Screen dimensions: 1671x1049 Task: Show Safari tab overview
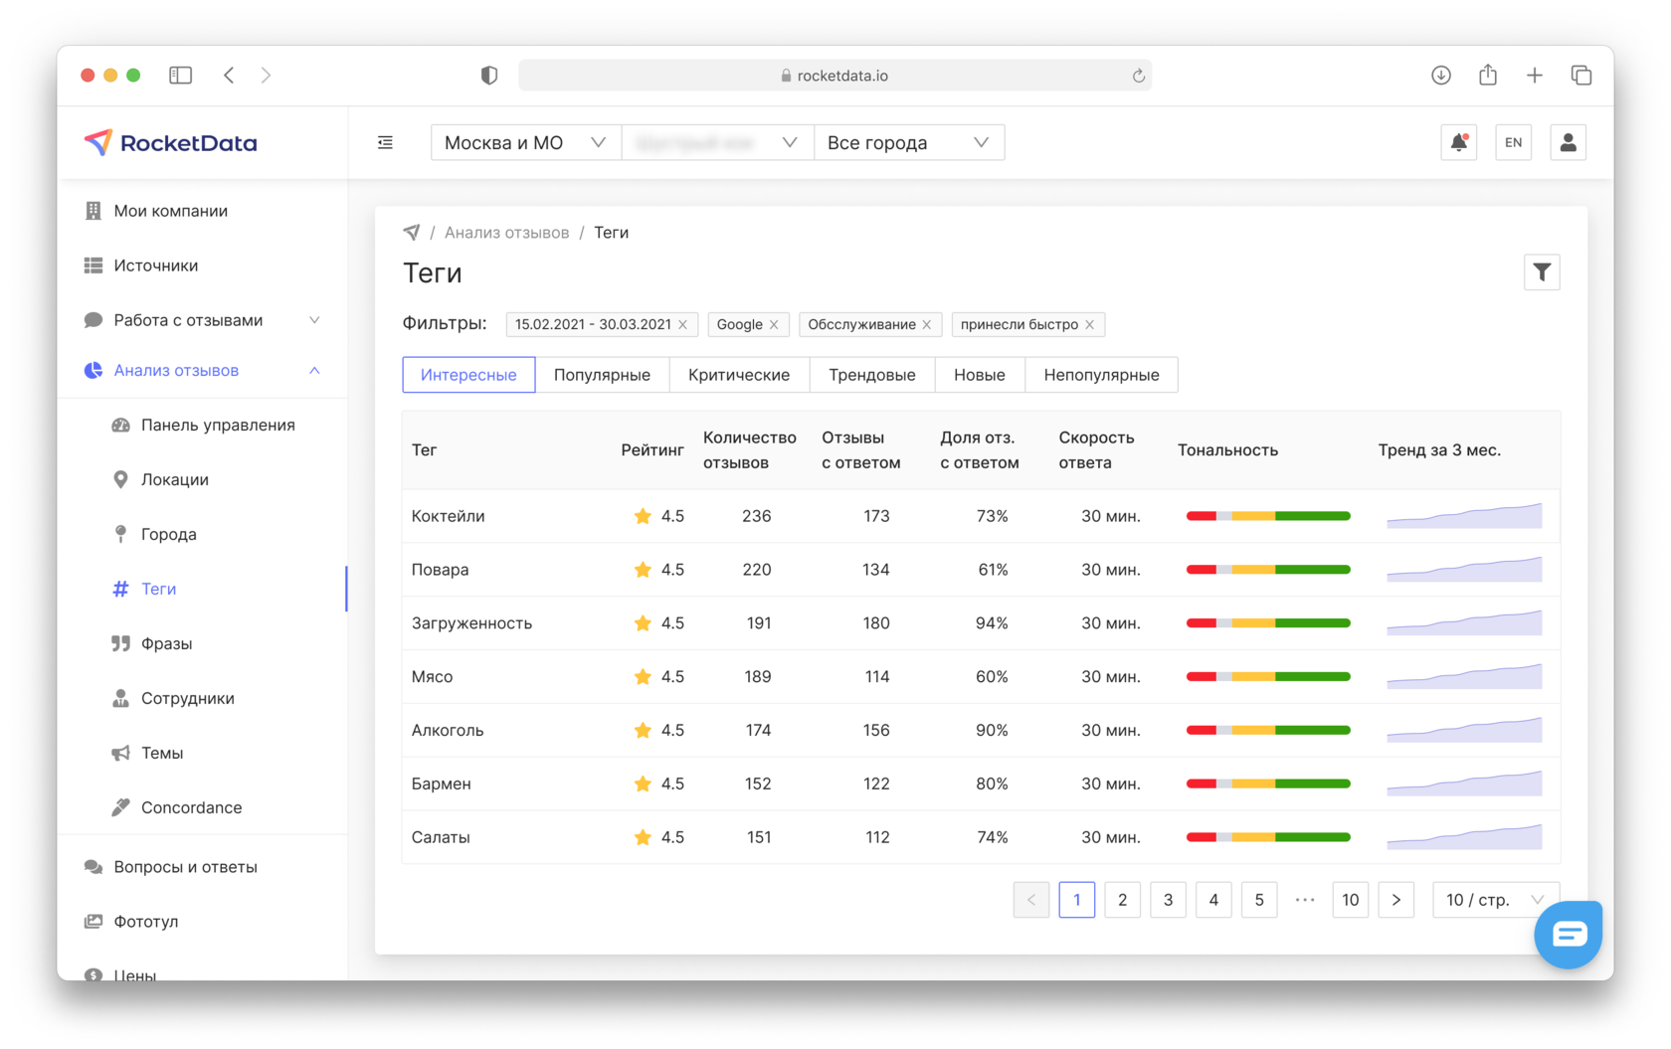tap(1581, 76)
